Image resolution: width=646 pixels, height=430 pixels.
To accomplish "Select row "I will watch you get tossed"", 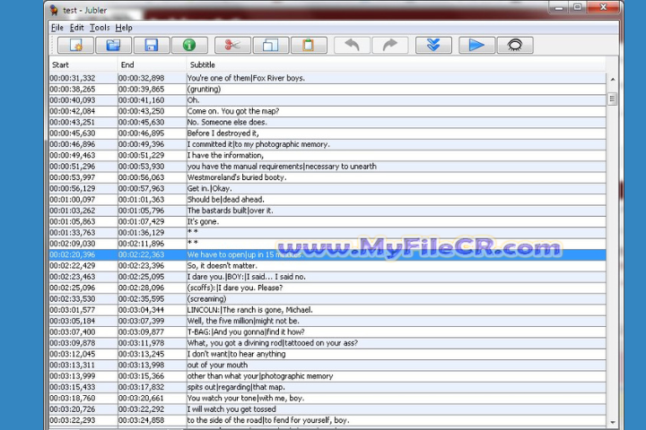I will [x=327, y=409].
